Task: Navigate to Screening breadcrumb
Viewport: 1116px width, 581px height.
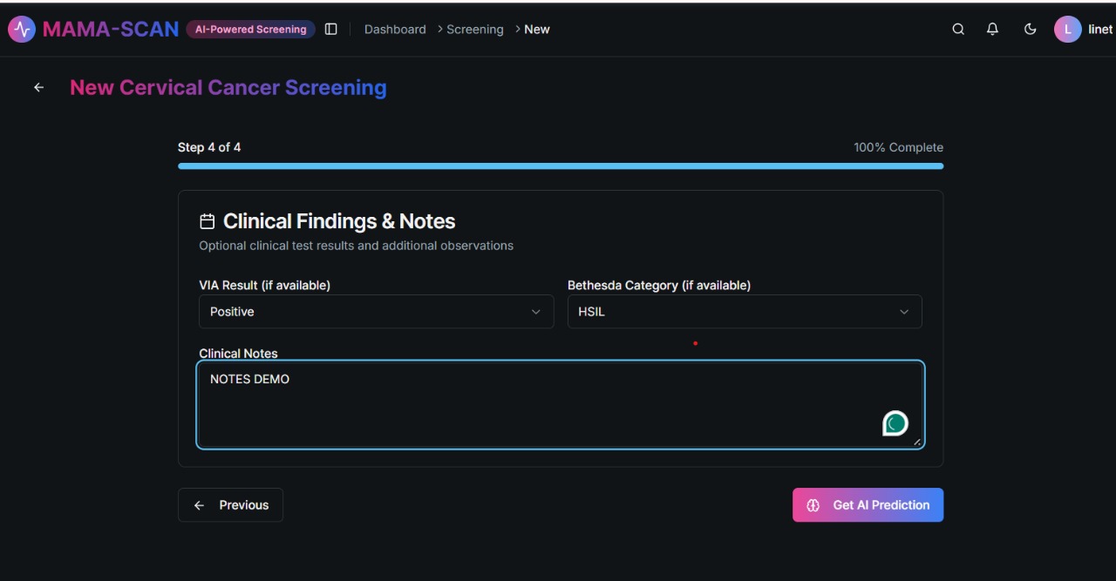Action: pyautogui.click(x=474, y=29)
